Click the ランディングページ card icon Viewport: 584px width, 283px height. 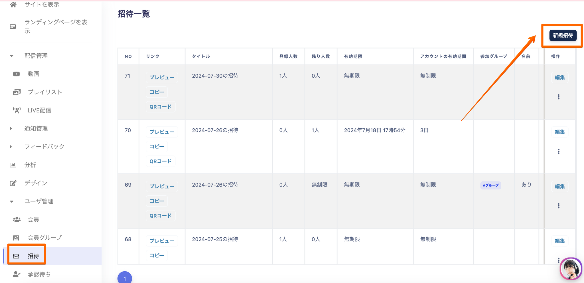click(13, 27)
